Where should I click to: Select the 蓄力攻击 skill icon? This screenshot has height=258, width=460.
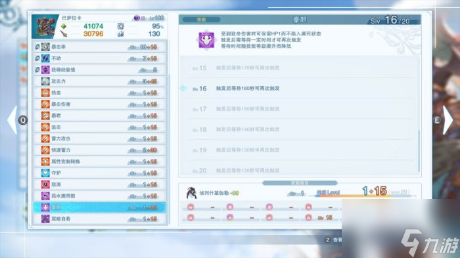[45, 139]
